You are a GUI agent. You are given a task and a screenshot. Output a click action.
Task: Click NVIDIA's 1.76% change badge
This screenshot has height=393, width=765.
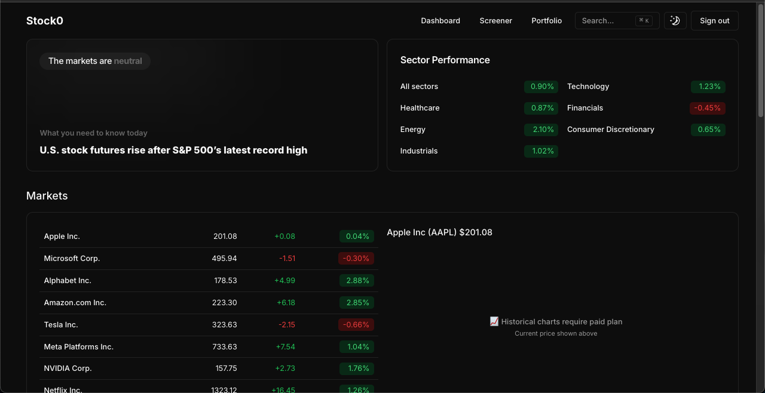357,369
